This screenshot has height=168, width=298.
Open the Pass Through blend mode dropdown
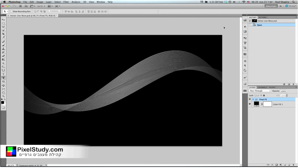click(x=260, y=91)
